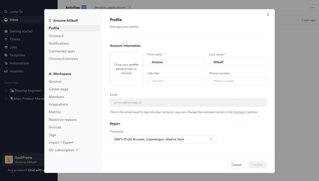
Task: Close the profile settings dialog
Action: click(x=268, y=15)
